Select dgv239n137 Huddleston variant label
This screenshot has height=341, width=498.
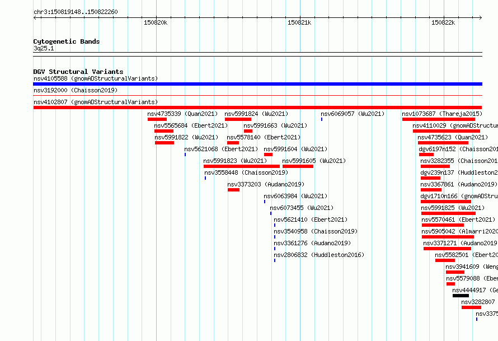tap(459, 172)
